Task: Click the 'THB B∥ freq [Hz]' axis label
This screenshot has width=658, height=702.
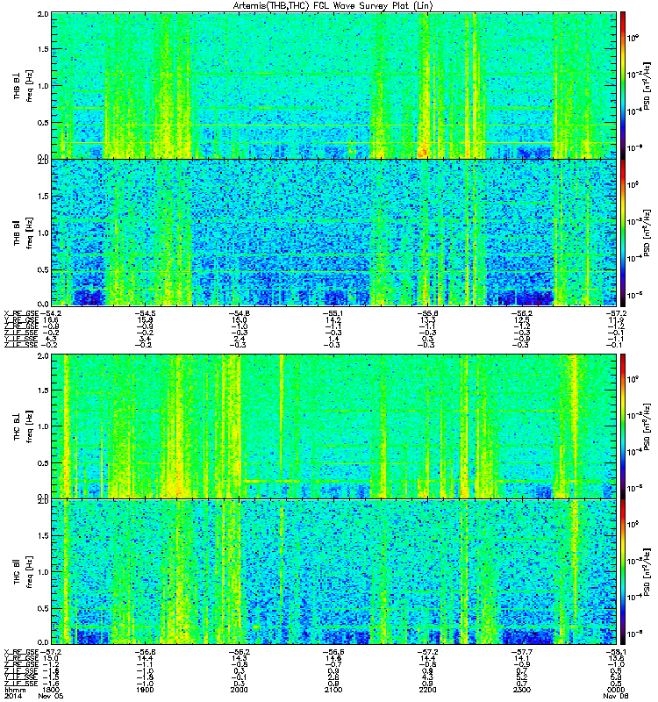Action: [x=24, y=233]
